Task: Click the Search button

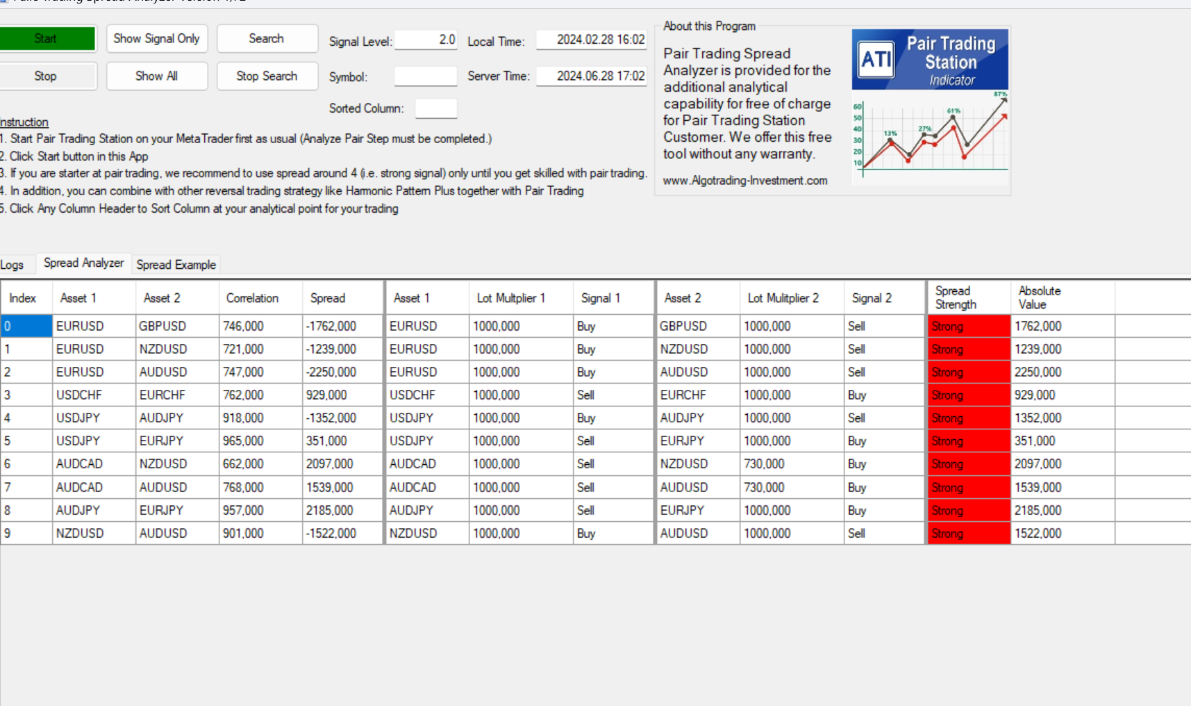Action: (267, 39)
